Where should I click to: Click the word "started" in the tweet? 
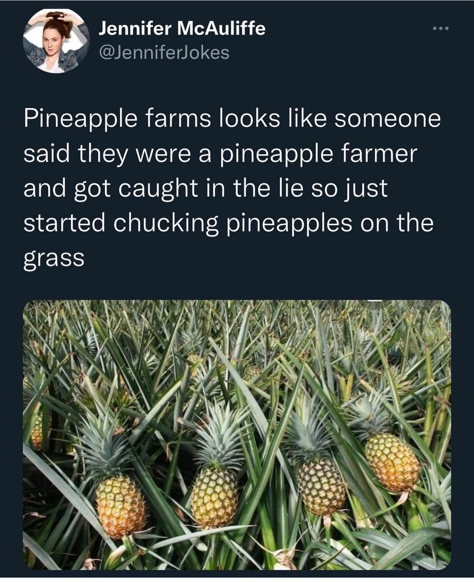(x=64, y=223)
